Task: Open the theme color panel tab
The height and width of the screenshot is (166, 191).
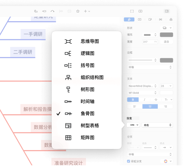Action: tap(171, 19)
